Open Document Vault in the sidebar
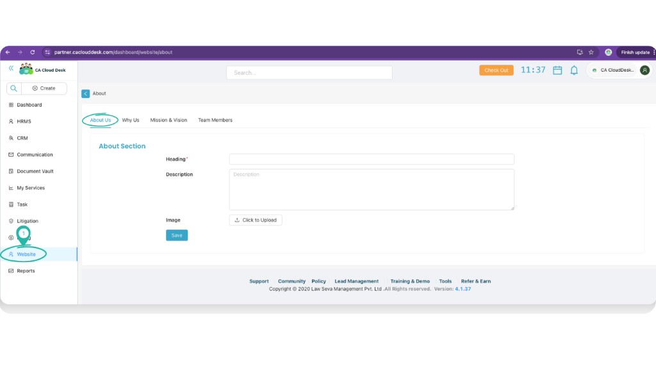 (x=35, y=171)
